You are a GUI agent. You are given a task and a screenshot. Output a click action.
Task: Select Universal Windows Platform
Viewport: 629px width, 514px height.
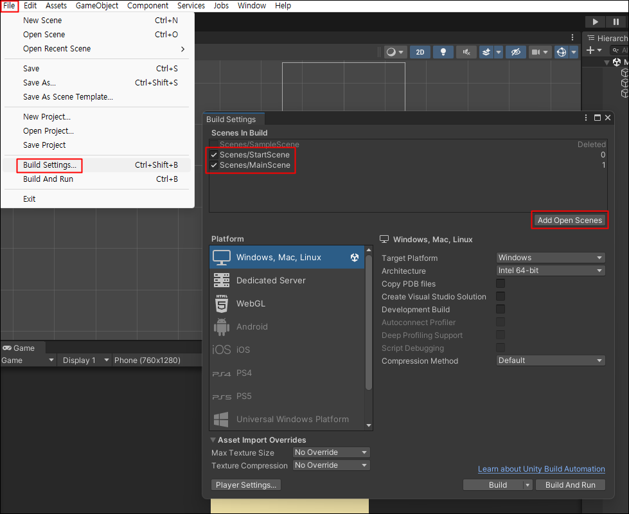click(287, 420)
